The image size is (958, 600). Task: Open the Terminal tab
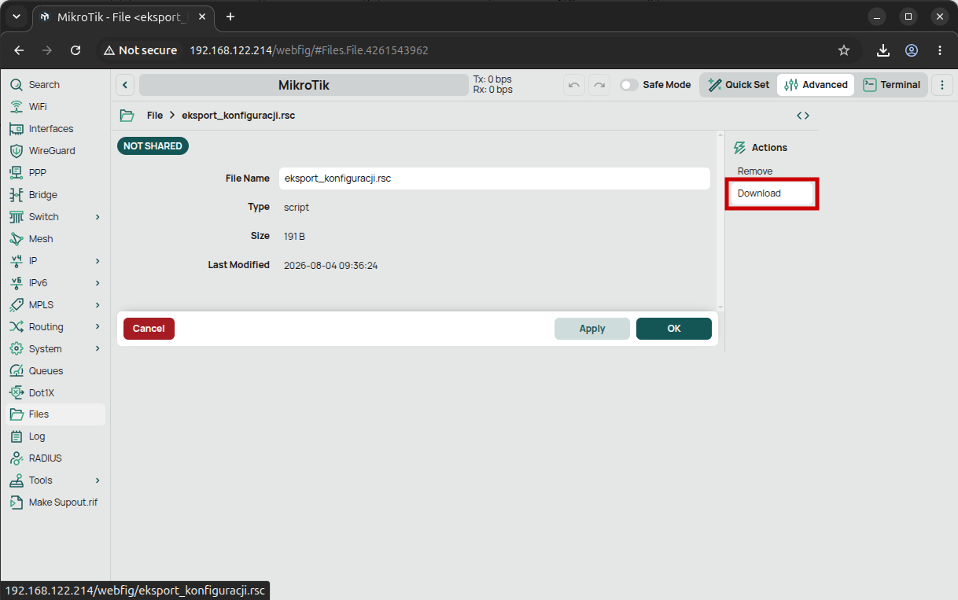click(892, 85)
